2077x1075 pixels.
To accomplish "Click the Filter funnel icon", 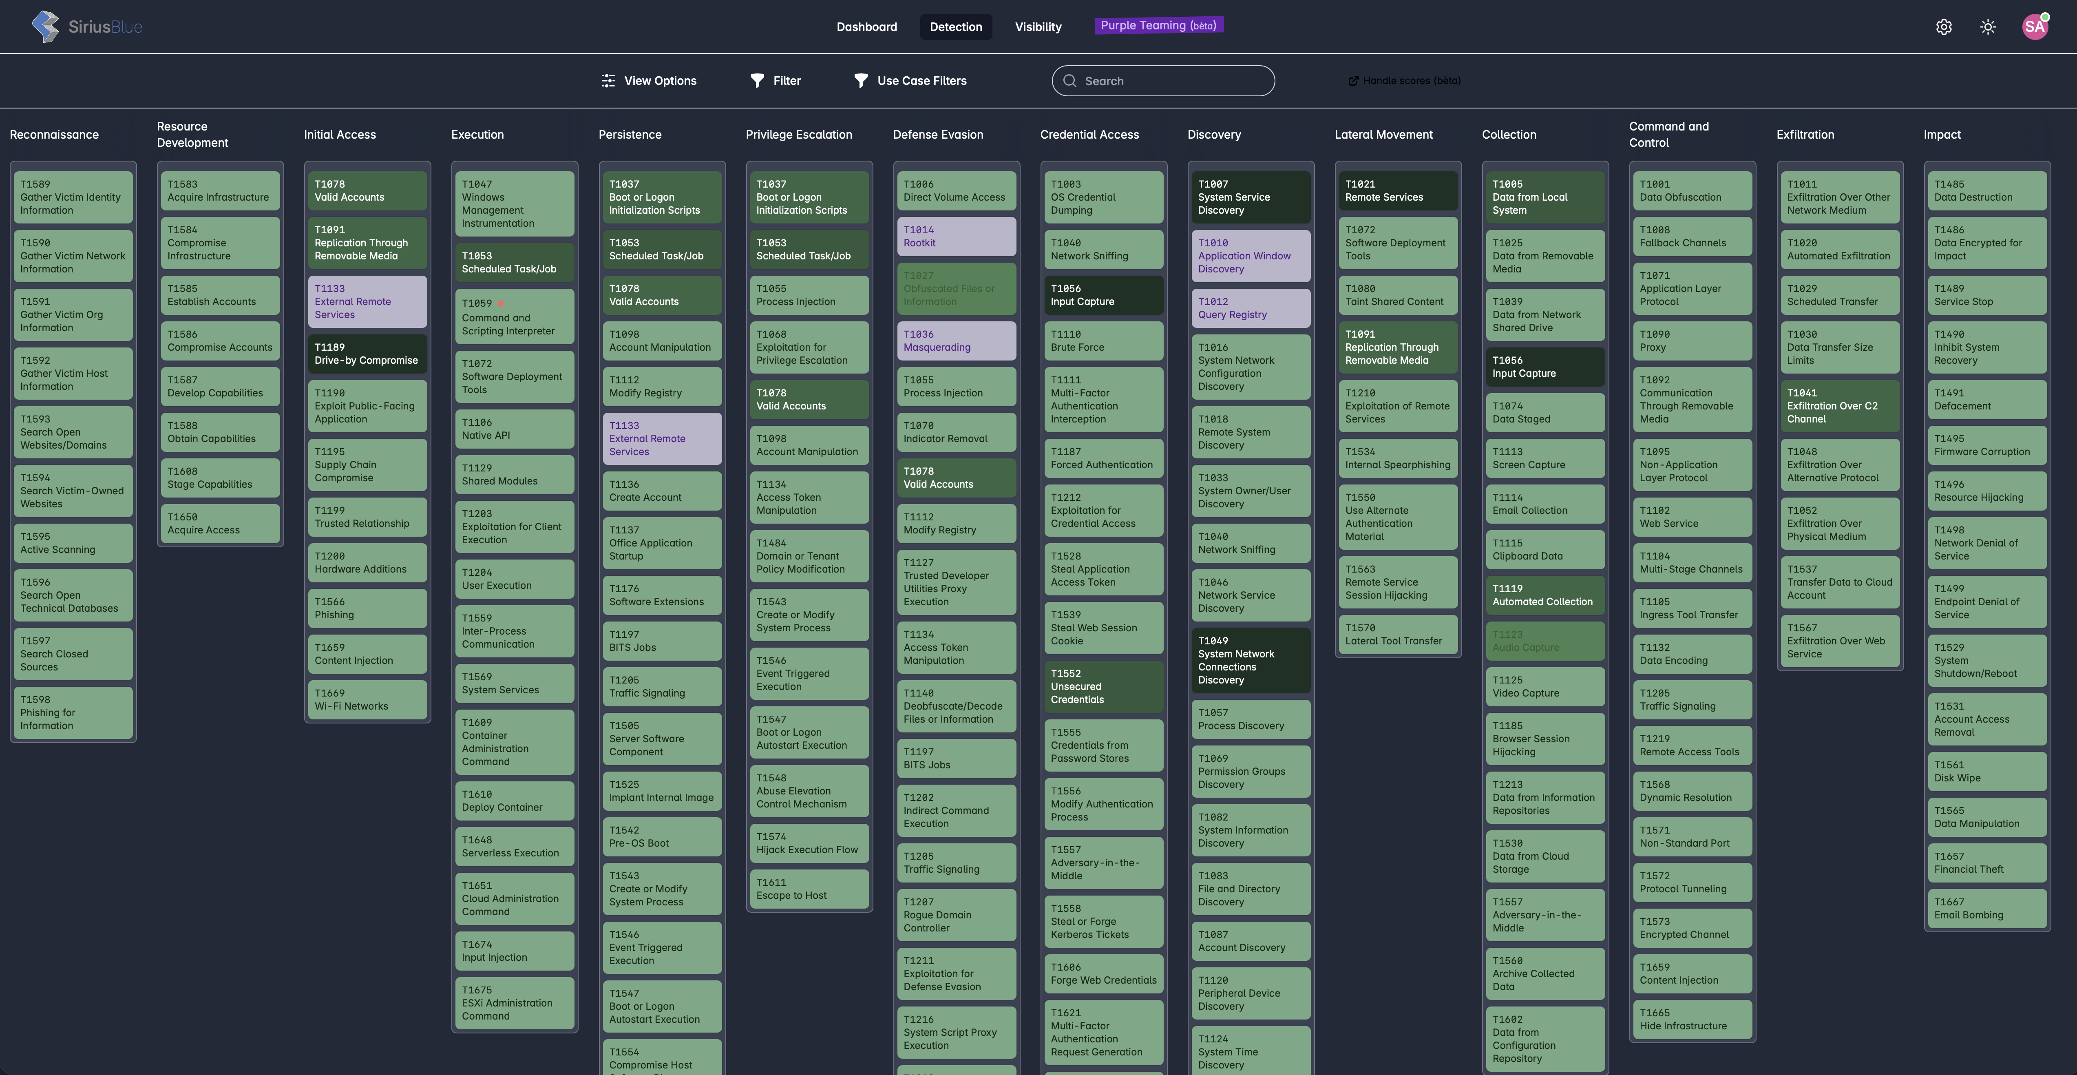I will 757,81.
